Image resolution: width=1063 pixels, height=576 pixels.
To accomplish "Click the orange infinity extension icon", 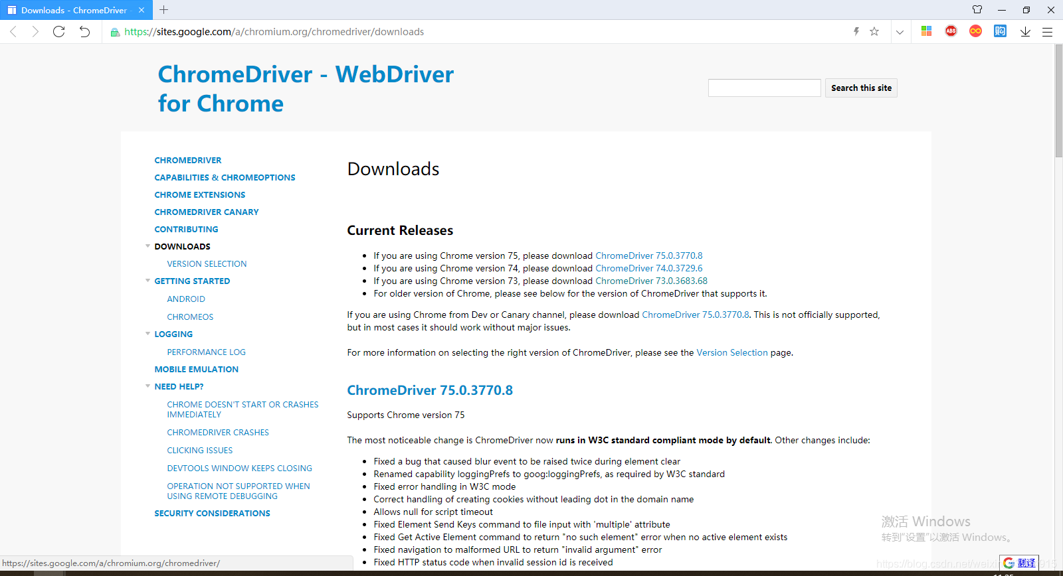I will click(975, 31).
